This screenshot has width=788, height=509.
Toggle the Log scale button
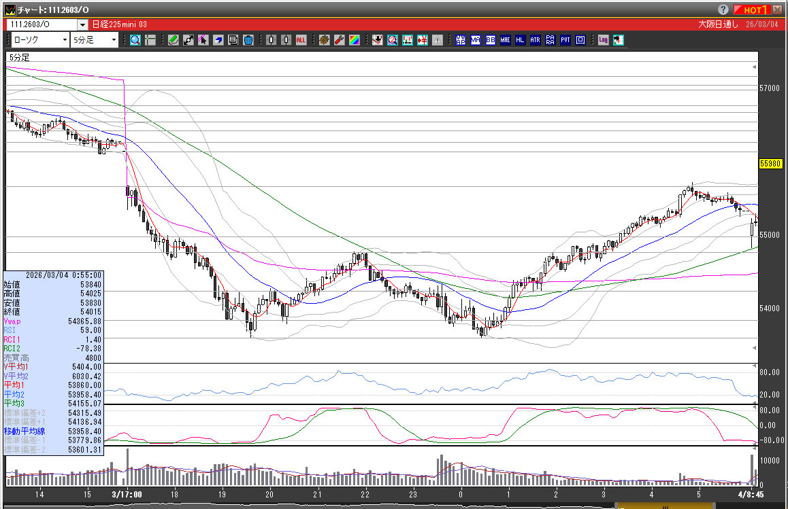603,40
